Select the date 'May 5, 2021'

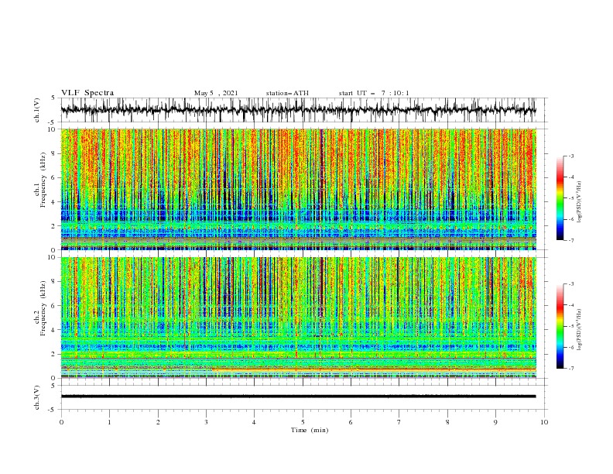click(x=216, y=93)
